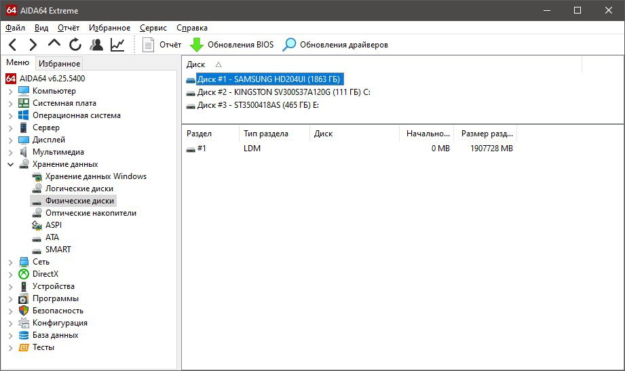Expand the DirectX tree node
Viewport: 625px width, 371px height.
coord(10,275)
